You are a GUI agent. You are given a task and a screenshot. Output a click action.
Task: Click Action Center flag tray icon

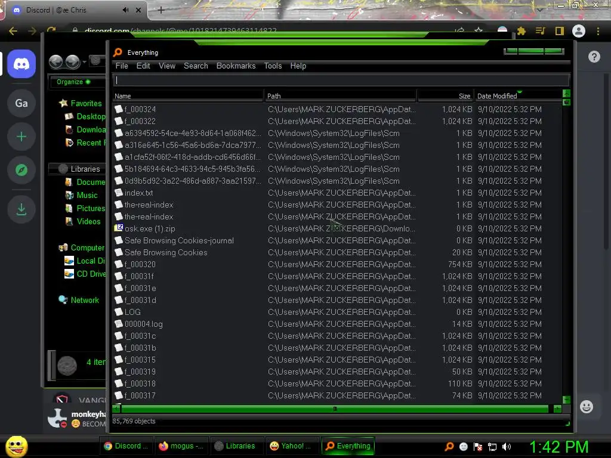(x=478, y=447)
